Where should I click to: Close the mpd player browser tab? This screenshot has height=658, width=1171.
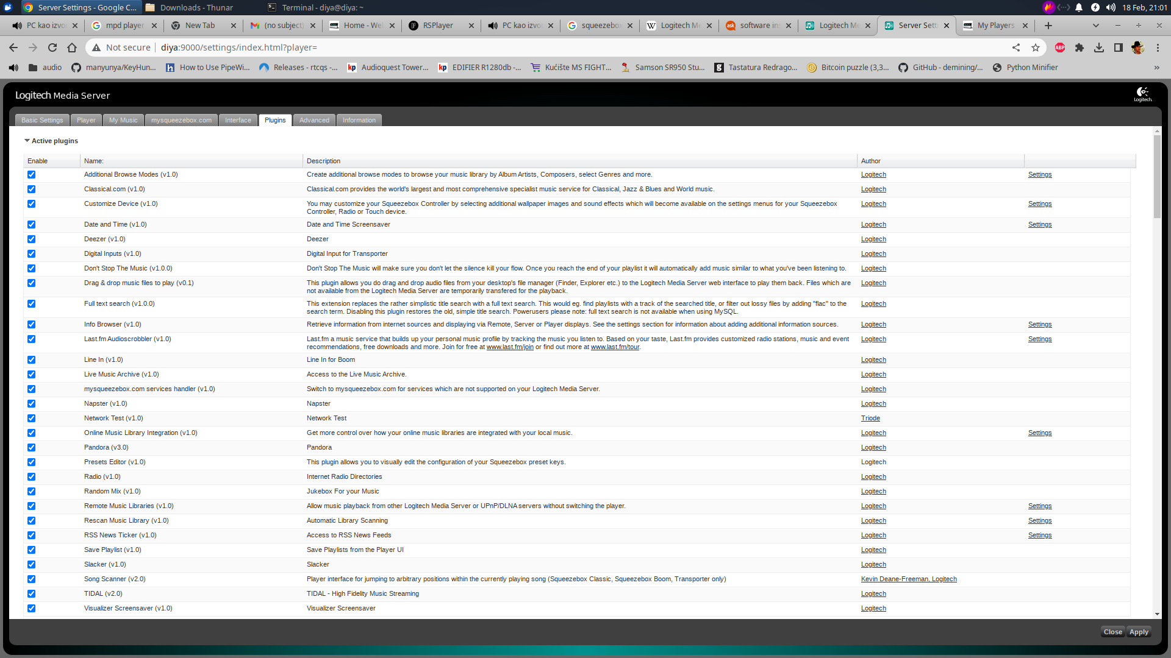[154, 26]
